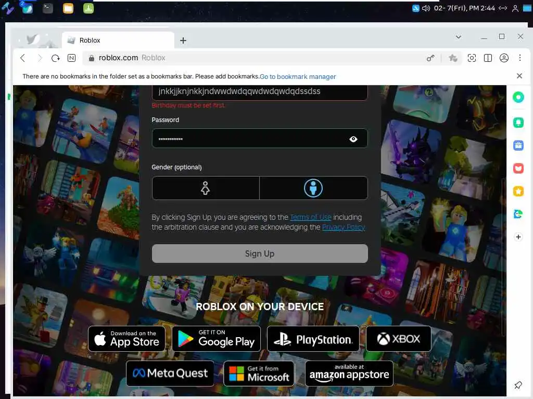
Task: Open the Meta Quest badge
Action: pos(170,374)
